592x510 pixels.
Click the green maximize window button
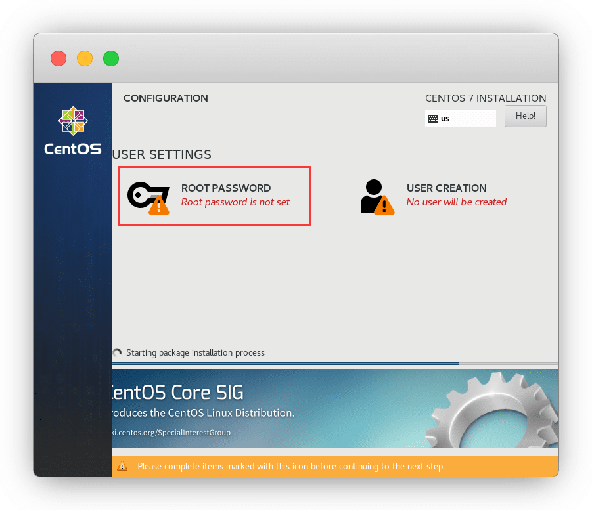111,58
